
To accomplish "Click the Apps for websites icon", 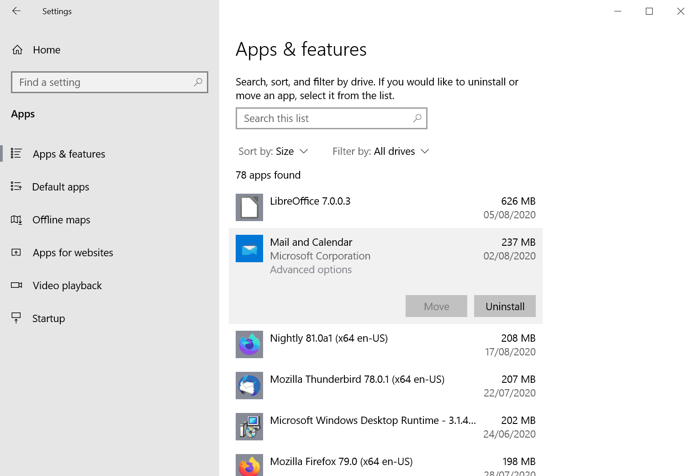I will [x=16, y=253].
